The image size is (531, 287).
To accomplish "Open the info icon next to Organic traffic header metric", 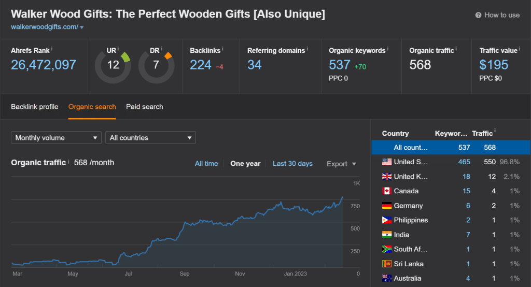I will 456,49.
